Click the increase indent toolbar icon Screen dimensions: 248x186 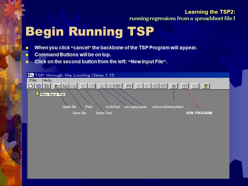coord(139,86)
